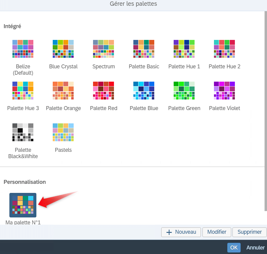267x254 pixels.
Task: Click the vertical scrollbar of the palette list
Action: pyautogui.click(x=266, y=111)
